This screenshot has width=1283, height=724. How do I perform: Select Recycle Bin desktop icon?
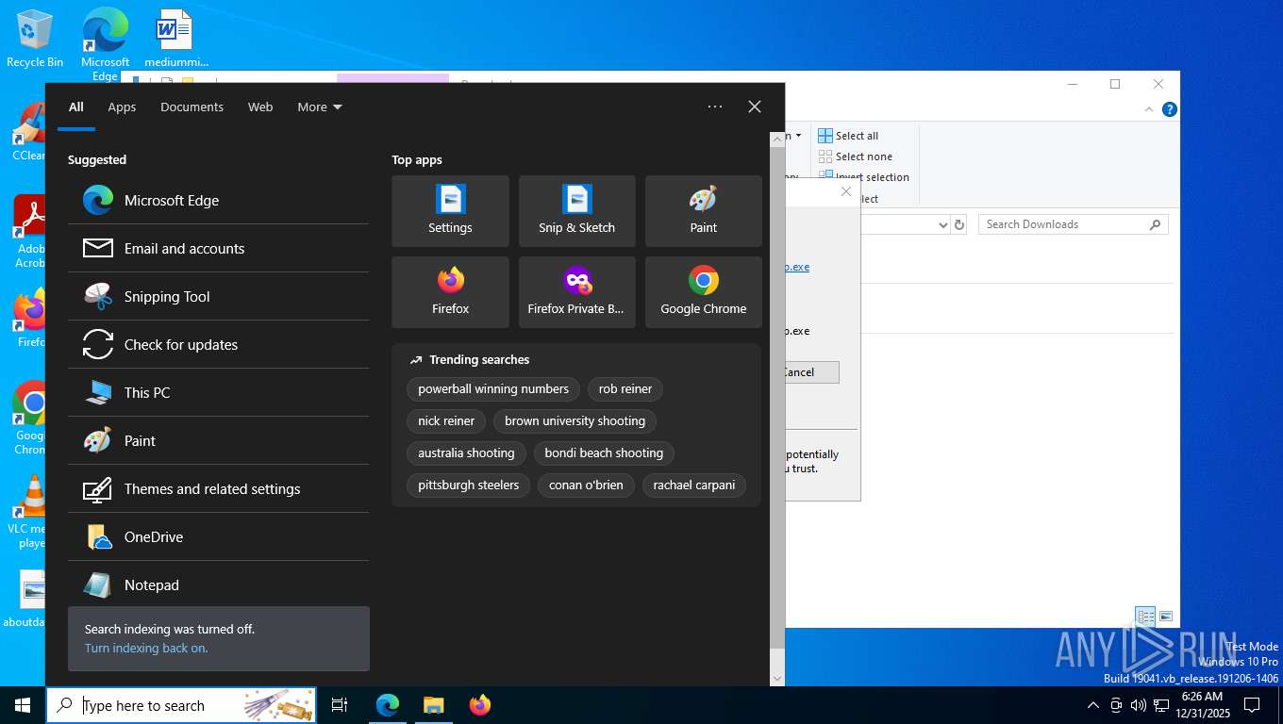35,39
